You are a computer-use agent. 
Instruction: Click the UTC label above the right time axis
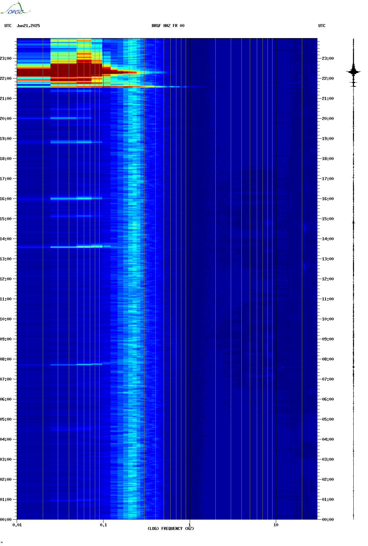[x=322, y=26]
